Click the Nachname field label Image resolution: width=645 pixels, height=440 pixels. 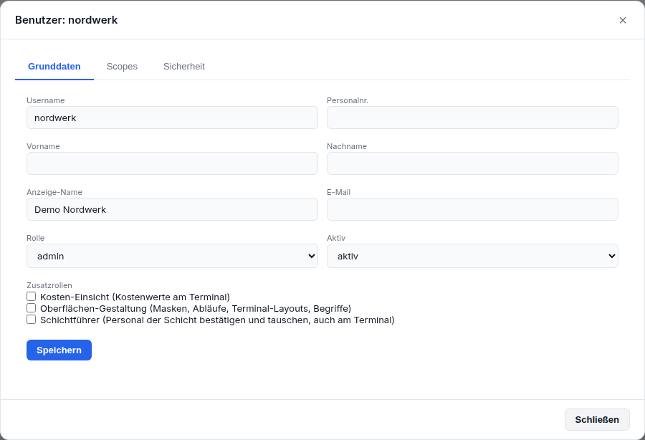pos(347,146)
